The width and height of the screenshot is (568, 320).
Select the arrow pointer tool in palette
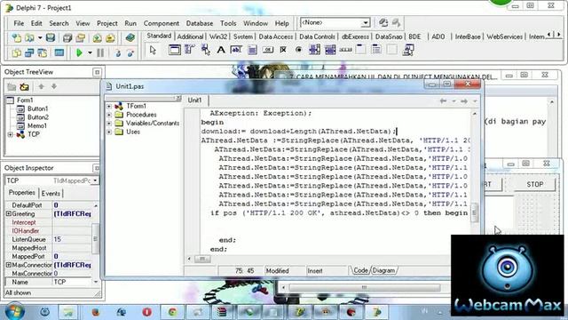pyautogui.click(x=153, y=50)
